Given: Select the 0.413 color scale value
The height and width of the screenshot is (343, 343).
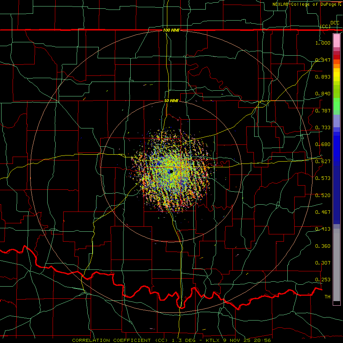Looking at the screenshot, I should click(x=323, y=229).
